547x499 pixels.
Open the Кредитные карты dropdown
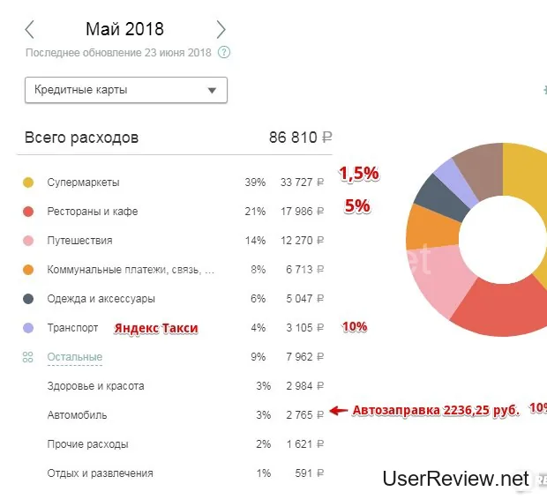click(x=125, y=90)
